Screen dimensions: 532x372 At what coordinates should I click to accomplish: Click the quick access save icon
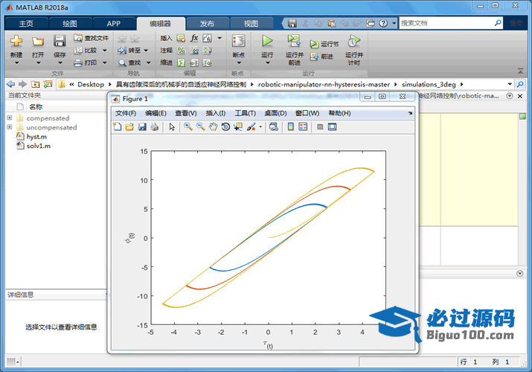(292, 23)
